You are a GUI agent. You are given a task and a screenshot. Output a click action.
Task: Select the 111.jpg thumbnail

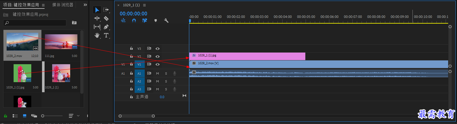[61, 42]
